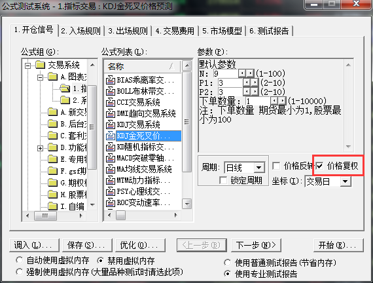Click the formula group horizontal scrollbar thumb
This screenshot has height=283, width=373.
45,216
